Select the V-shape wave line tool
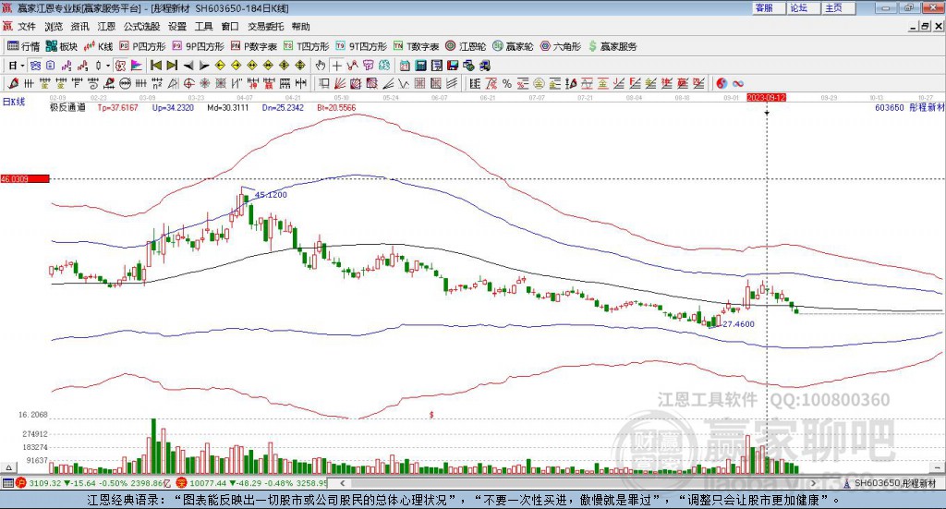This screenshot has width=946, height=509. [403, 83]
